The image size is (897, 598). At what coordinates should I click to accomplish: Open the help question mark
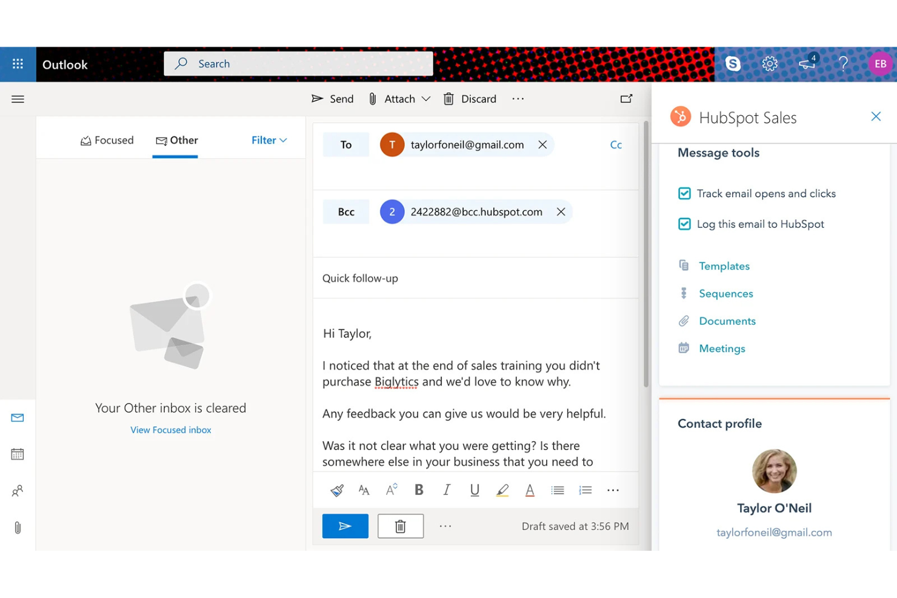(843, 64)
